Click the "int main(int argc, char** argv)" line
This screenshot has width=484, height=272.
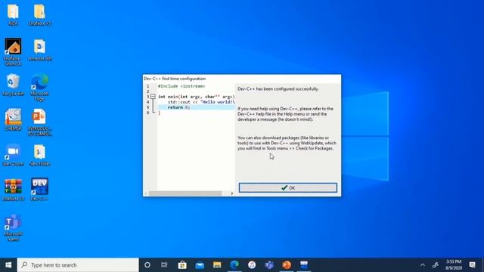coord(197,97)
